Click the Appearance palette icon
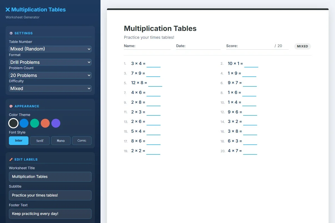The image size is (335, 223). click(x=11, y=106)
